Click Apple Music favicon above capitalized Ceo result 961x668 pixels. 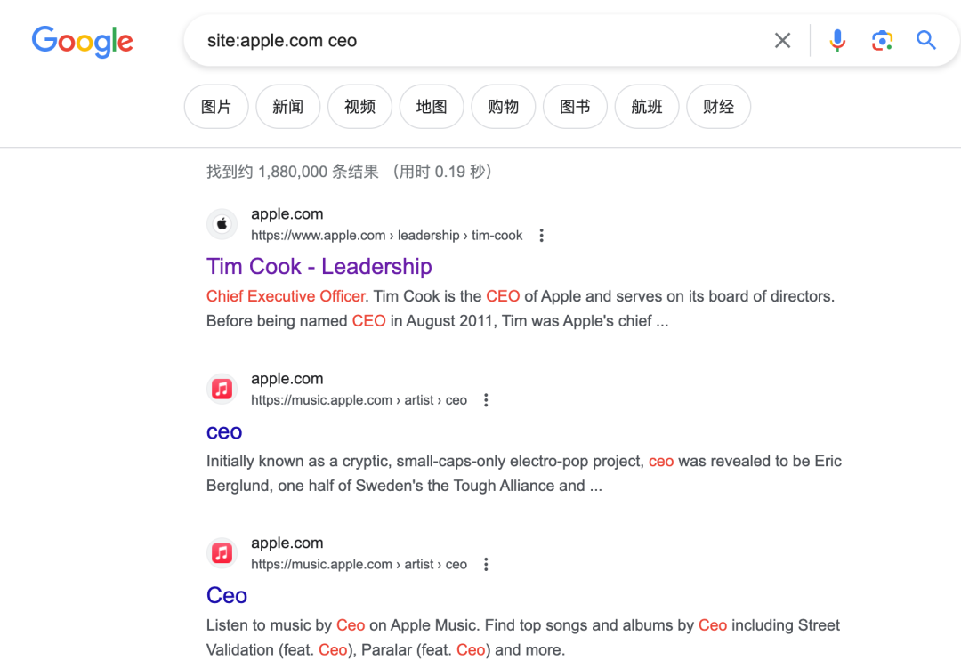click(222, 553)
